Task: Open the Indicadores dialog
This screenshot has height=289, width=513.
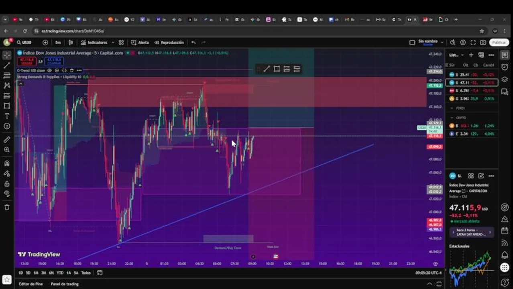Action: (x=94, y=42)
